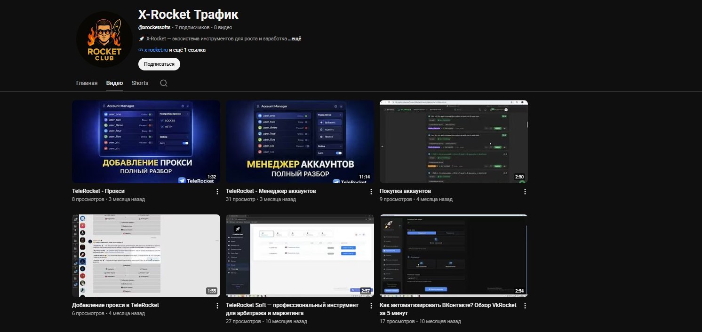The width and height of the screenshot is (702, 332).
Task: Click '17 просмотров • 10 месяцев назад' text
Action: click(420, 322)
